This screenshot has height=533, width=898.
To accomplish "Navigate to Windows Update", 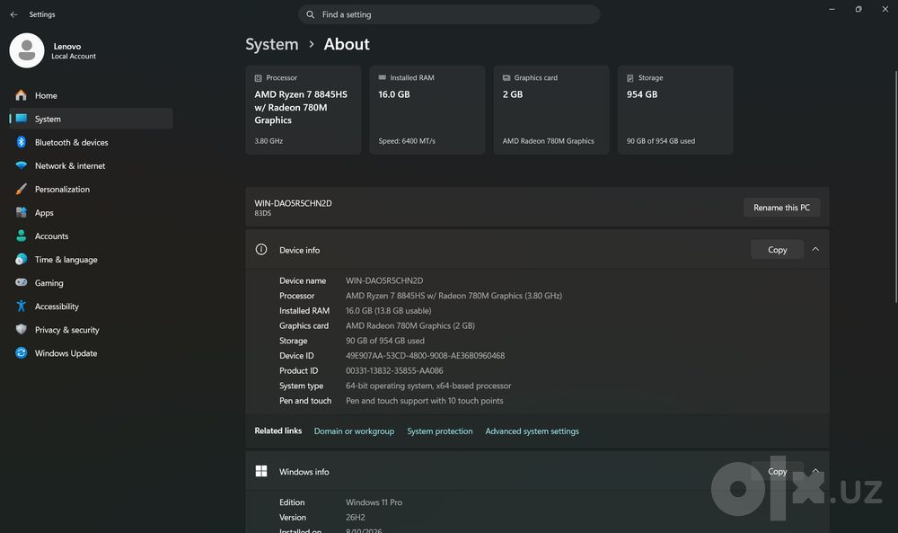I will tap(91, 353).
